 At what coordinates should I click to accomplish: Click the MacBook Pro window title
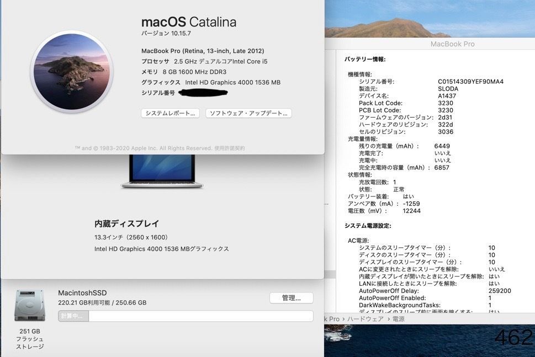(x=452, y=44)
